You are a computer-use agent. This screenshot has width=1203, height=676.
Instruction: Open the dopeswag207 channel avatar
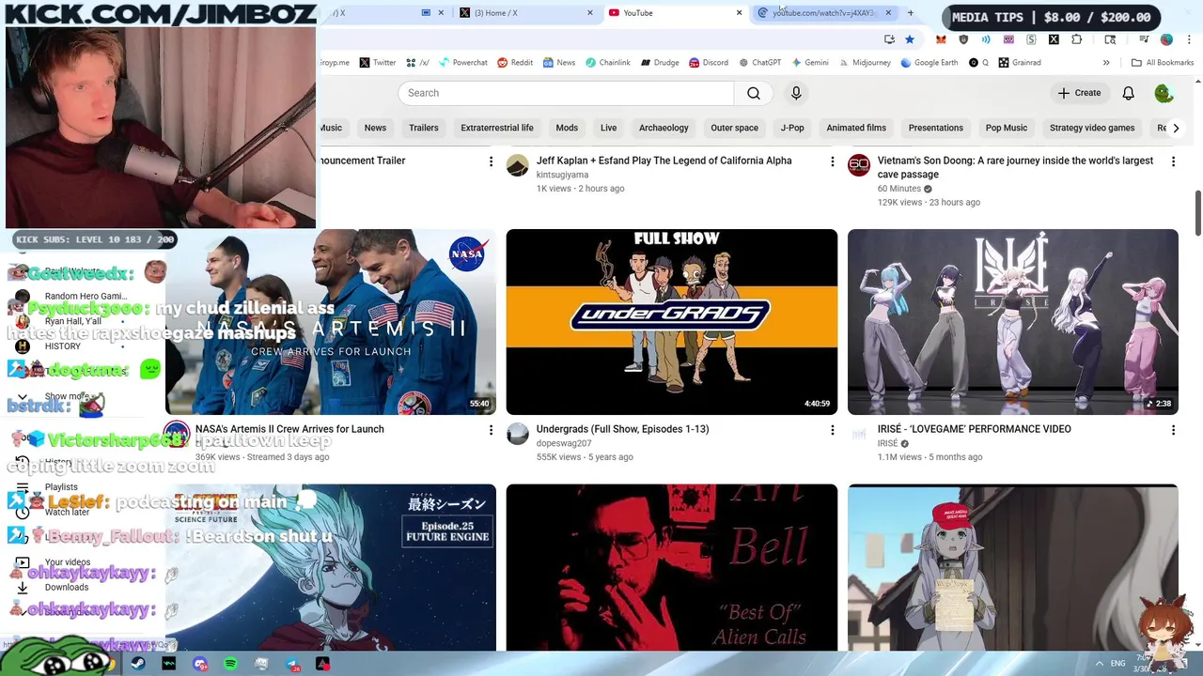click(518, 434)
